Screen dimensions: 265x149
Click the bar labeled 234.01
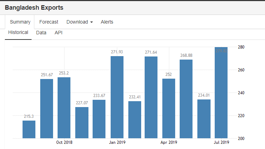coord(204,119)
